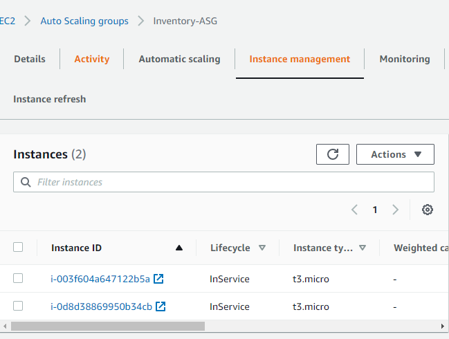Image resolution: width=449 pixels, height=339 pixels.
Task: Check the box for instance i-003f604a647122b5a
Action: click(18, 278)
